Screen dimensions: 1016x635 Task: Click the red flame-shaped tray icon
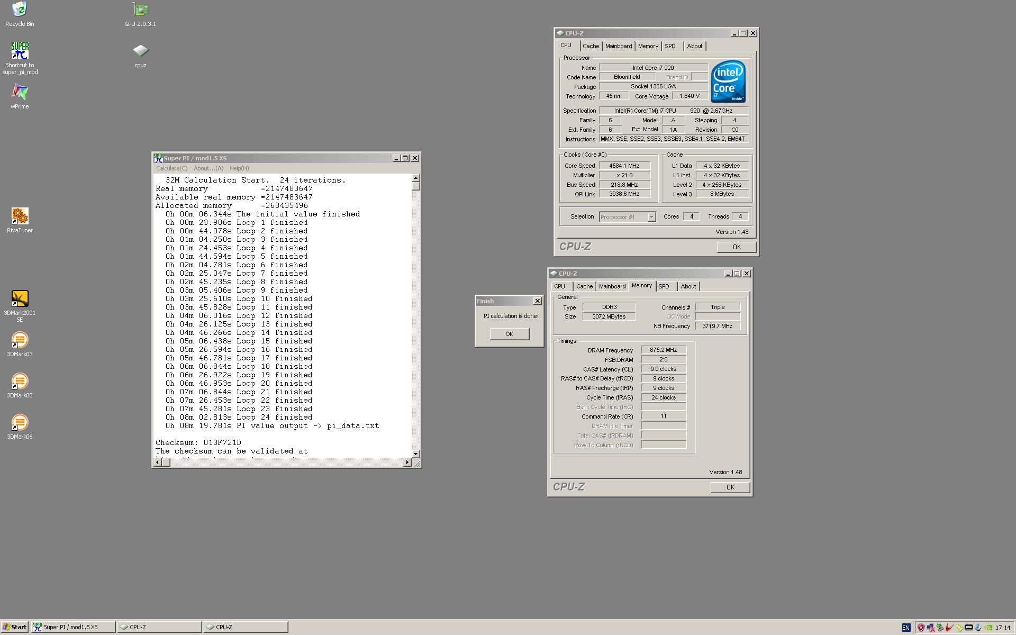point(949,628)
